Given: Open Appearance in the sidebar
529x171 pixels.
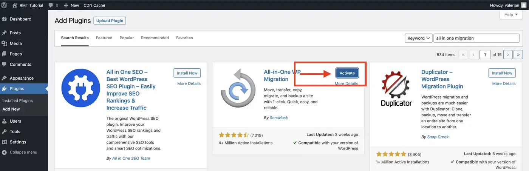Looking at the screenshot, I should tap(22, 78).
